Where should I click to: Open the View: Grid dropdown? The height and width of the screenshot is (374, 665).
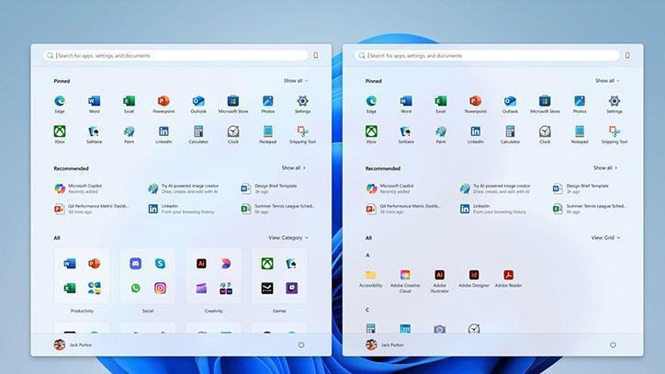tap(603, 237)
